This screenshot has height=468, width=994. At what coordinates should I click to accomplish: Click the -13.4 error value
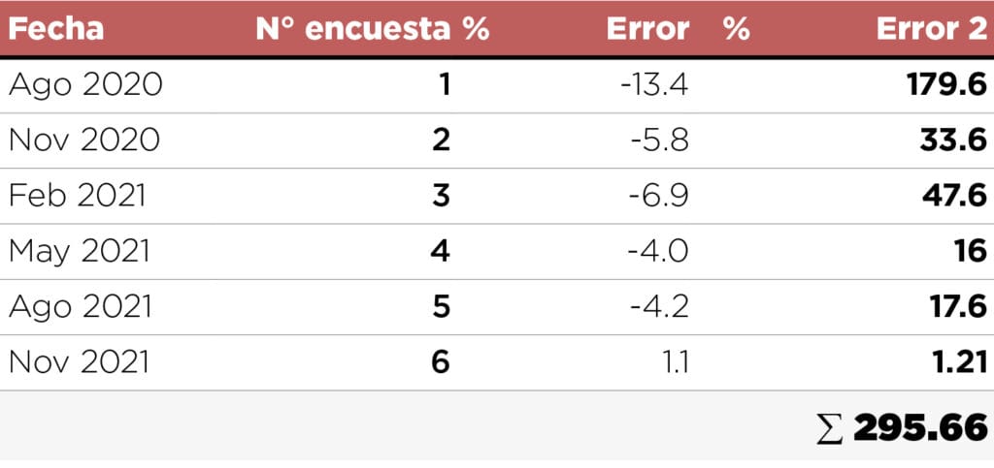(654, 85)
